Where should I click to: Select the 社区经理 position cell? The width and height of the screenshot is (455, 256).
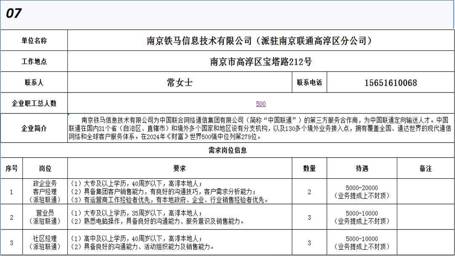45,243
